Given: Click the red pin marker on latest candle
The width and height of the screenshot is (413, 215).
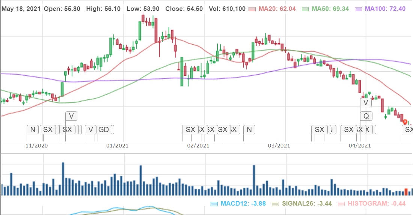Looking at the screenshot, I should pyautogui.click(x=405, y=122).
